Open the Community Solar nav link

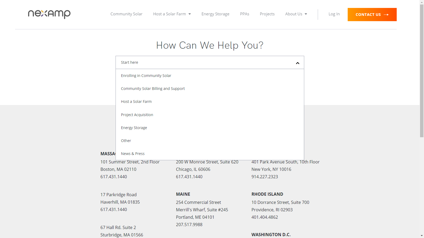point(126,14)
